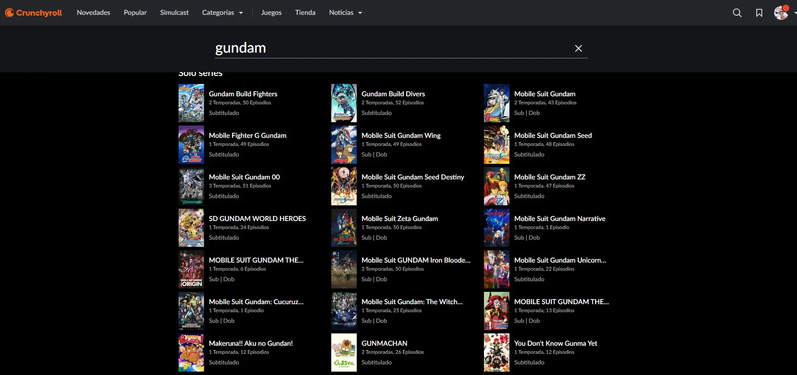
Task: Select the Gundam Build Fighters title
Action: (x=243, y=94)
